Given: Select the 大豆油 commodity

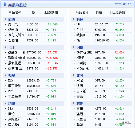Looking at the screenshot, I should point(81,119).
